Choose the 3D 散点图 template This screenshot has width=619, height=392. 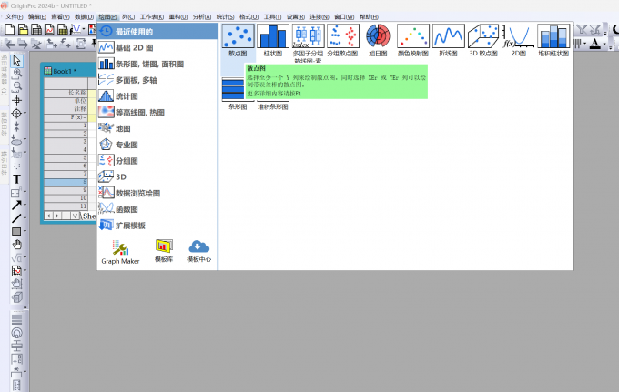(x=483, y=40)
